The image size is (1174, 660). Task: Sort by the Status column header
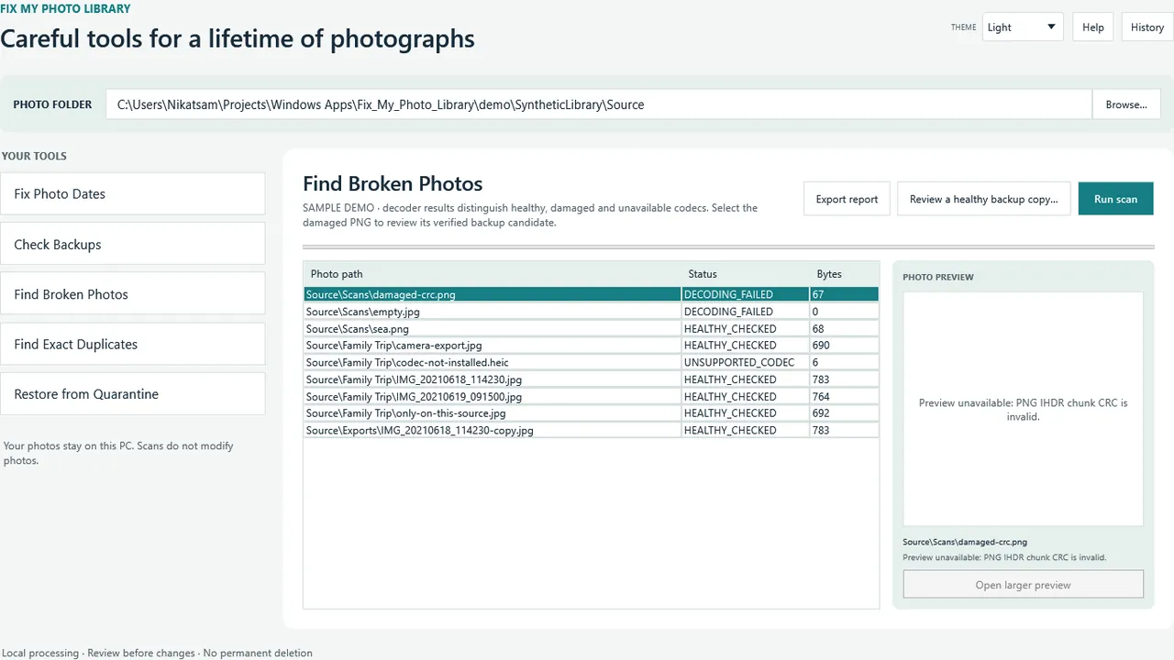(x=746, y=274)
